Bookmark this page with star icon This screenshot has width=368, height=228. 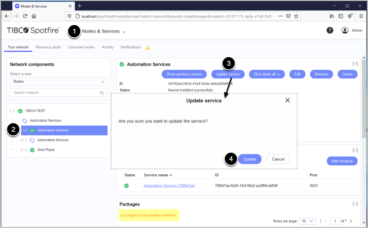tap(296, 16)
